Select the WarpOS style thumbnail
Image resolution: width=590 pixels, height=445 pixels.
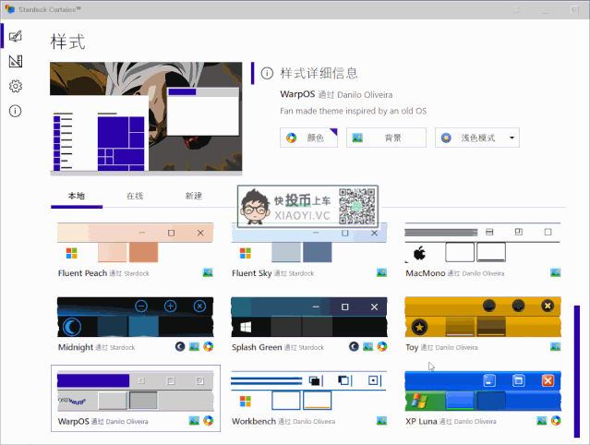[136, 391]
